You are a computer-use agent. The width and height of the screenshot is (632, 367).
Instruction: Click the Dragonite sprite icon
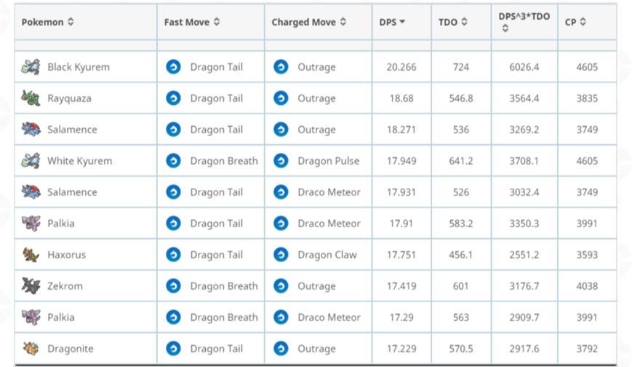click(31, 349)
